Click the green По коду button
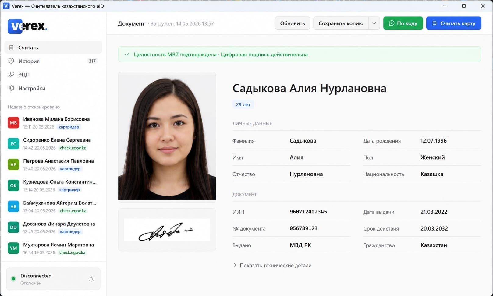 click(x=403, y=23)
